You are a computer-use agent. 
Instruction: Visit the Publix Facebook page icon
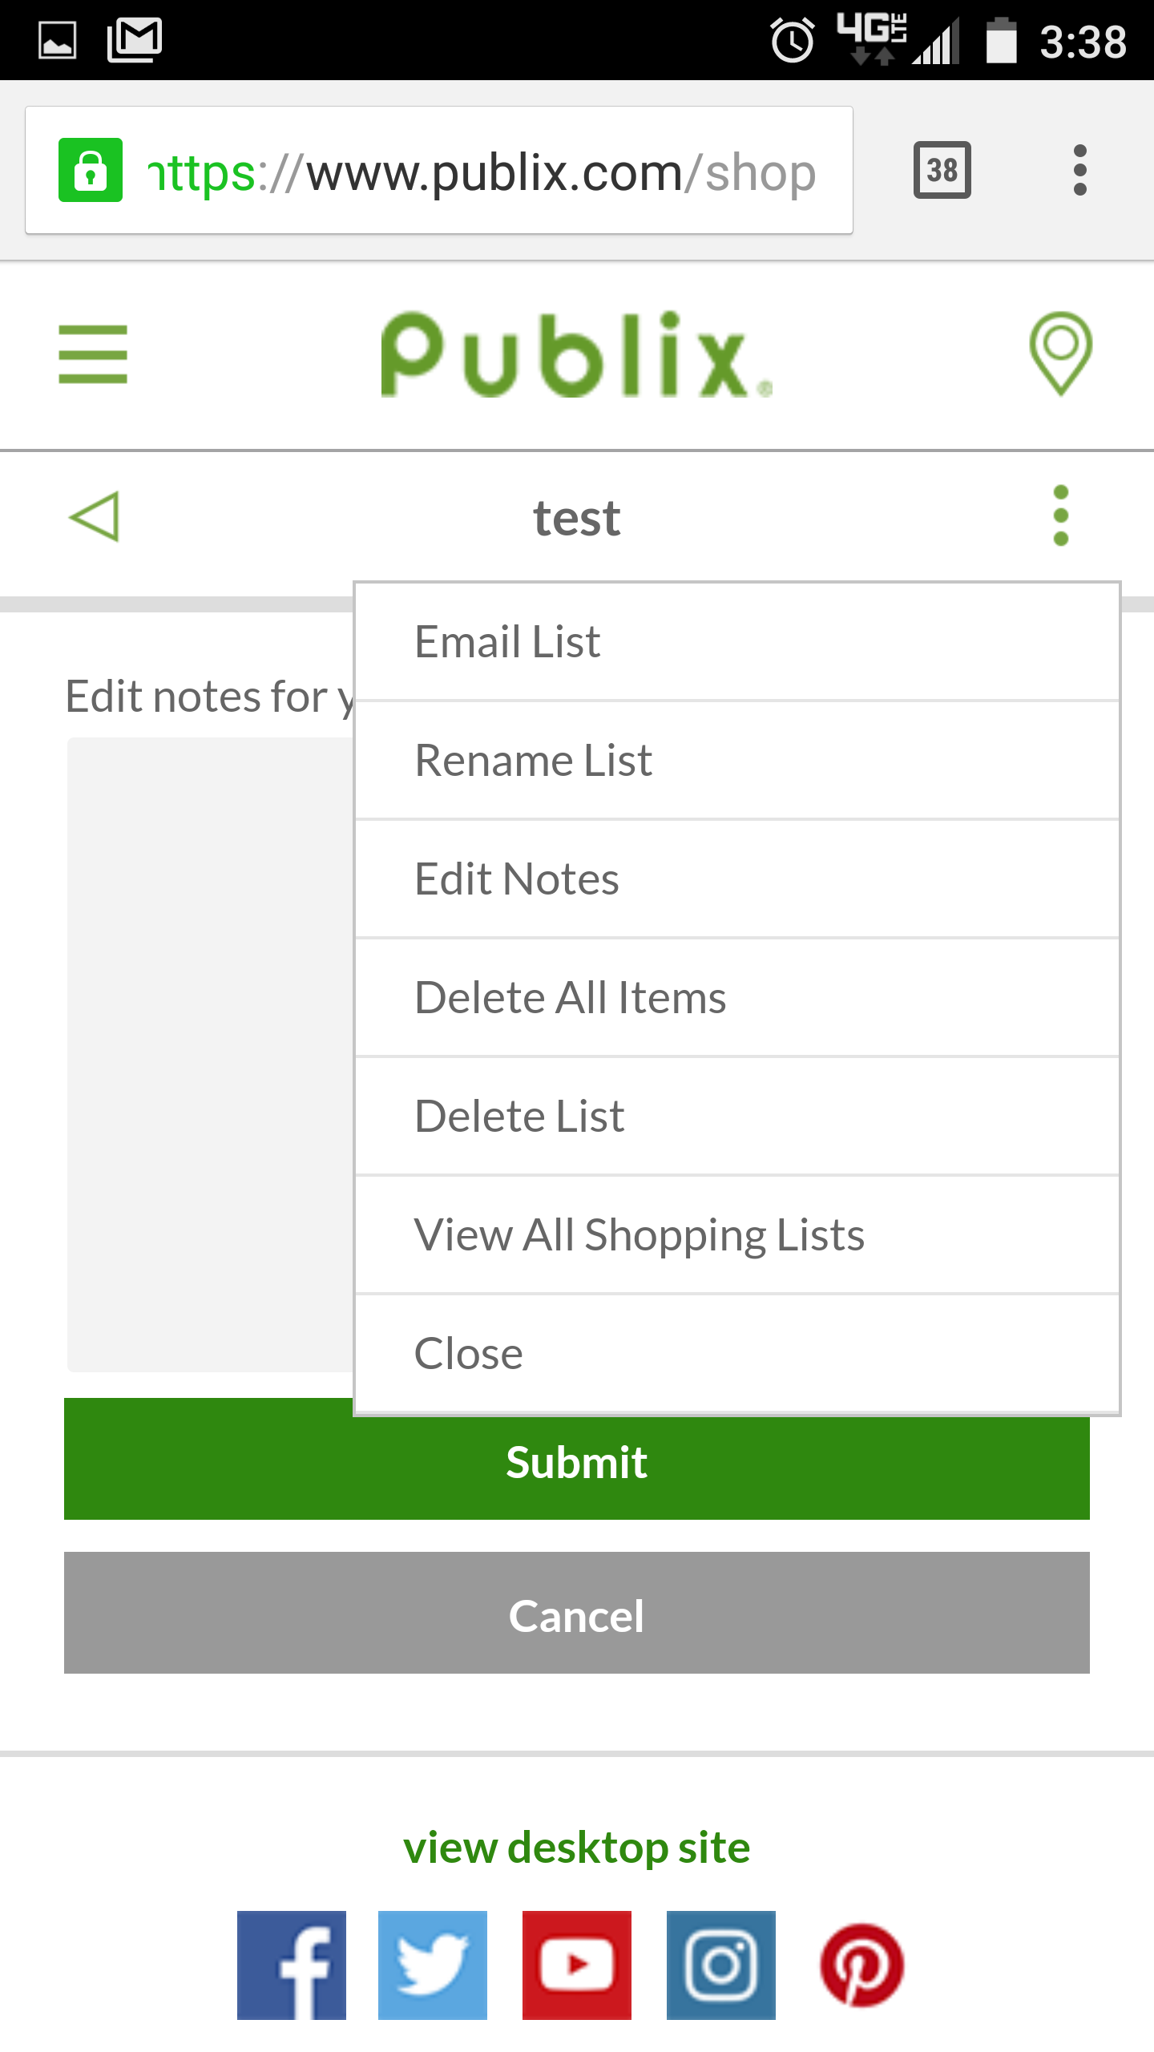click(x=292, y=1965)
